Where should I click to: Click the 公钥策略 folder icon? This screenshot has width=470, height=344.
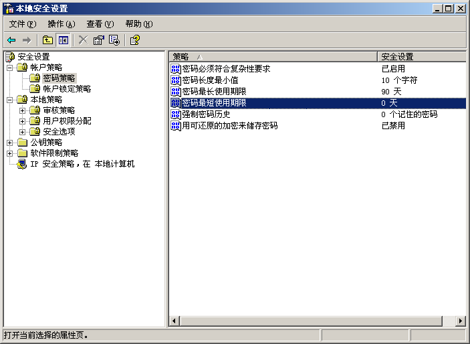tap(22, 143)
